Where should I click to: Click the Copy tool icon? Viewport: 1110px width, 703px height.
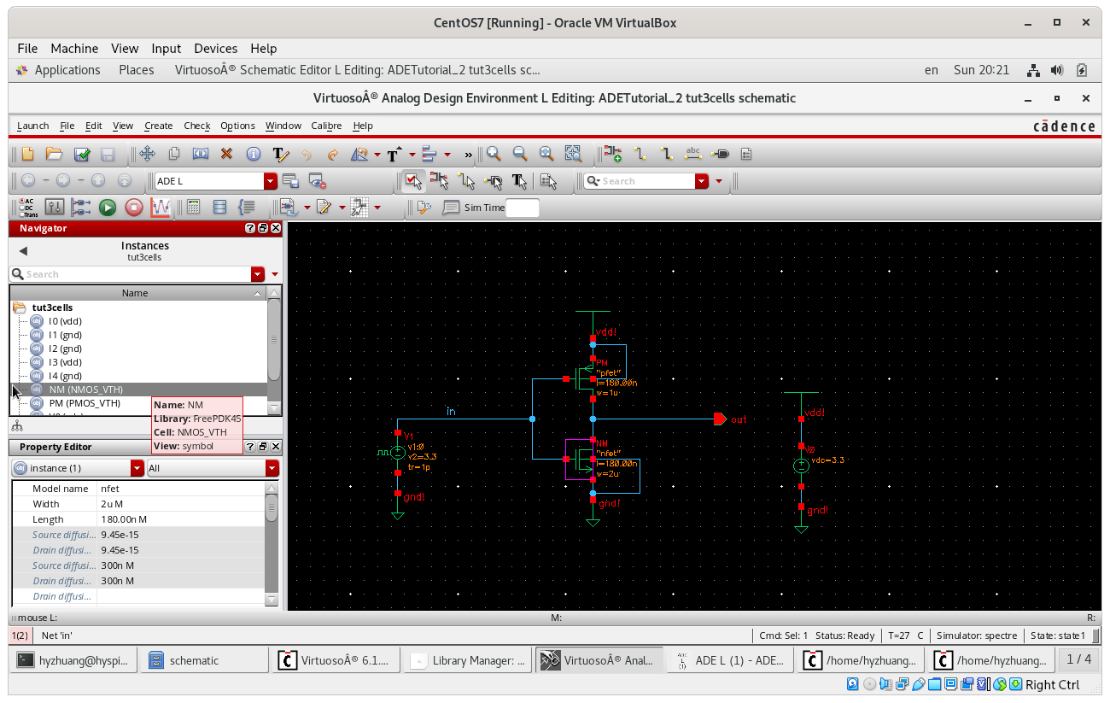(174, 155)
